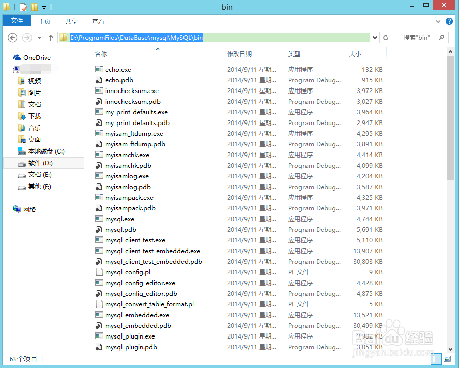Expand the ribbon with chevron arrow
The image size is (459, 368).
click(438, 21)
